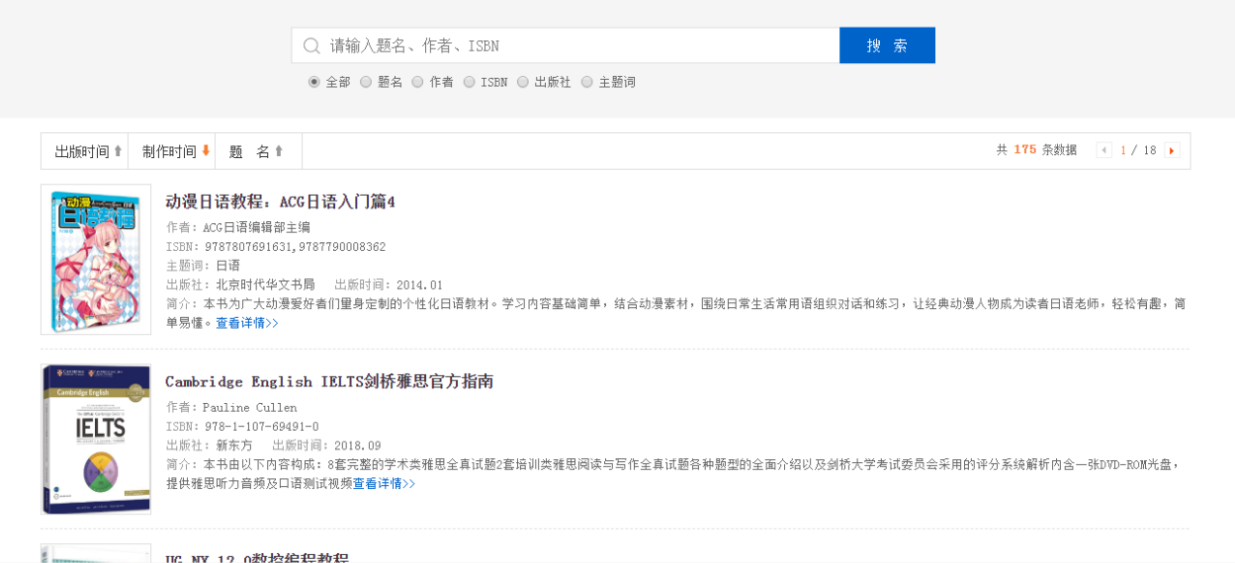Screen dimensions: 1235x563
Task: Click publication date 2018.09
Action: pyautogui.click(x=359, y=445)
